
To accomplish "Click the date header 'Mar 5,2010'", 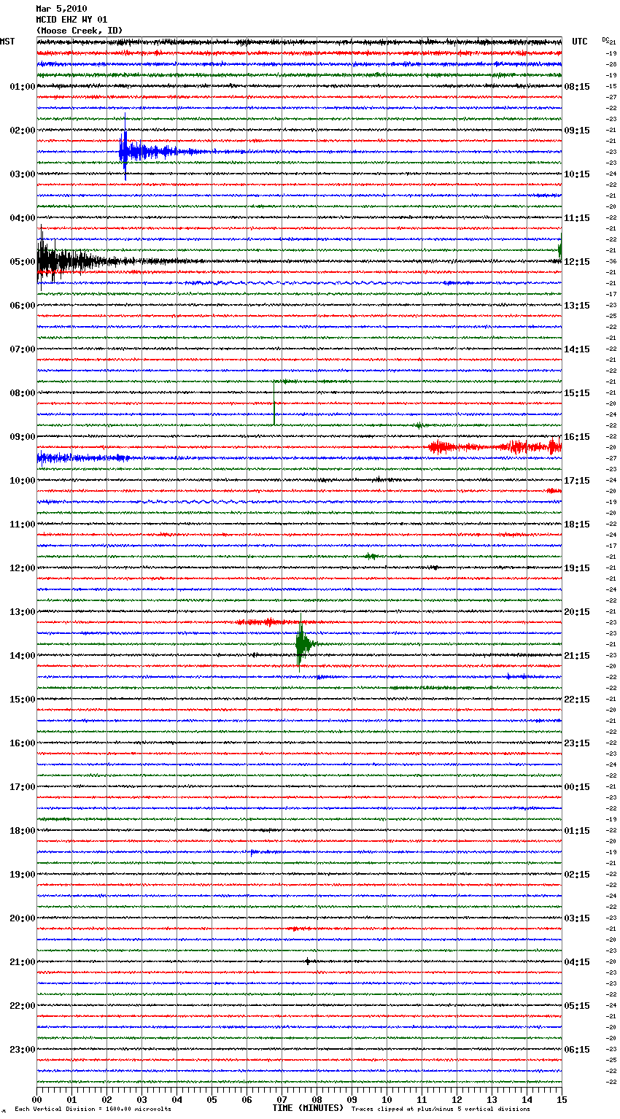I will point(61,9).
